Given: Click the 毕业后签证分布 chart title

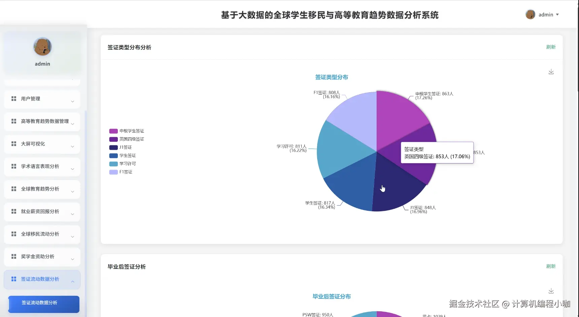Looking at the screenshot, I should click(x=332, y=296).
